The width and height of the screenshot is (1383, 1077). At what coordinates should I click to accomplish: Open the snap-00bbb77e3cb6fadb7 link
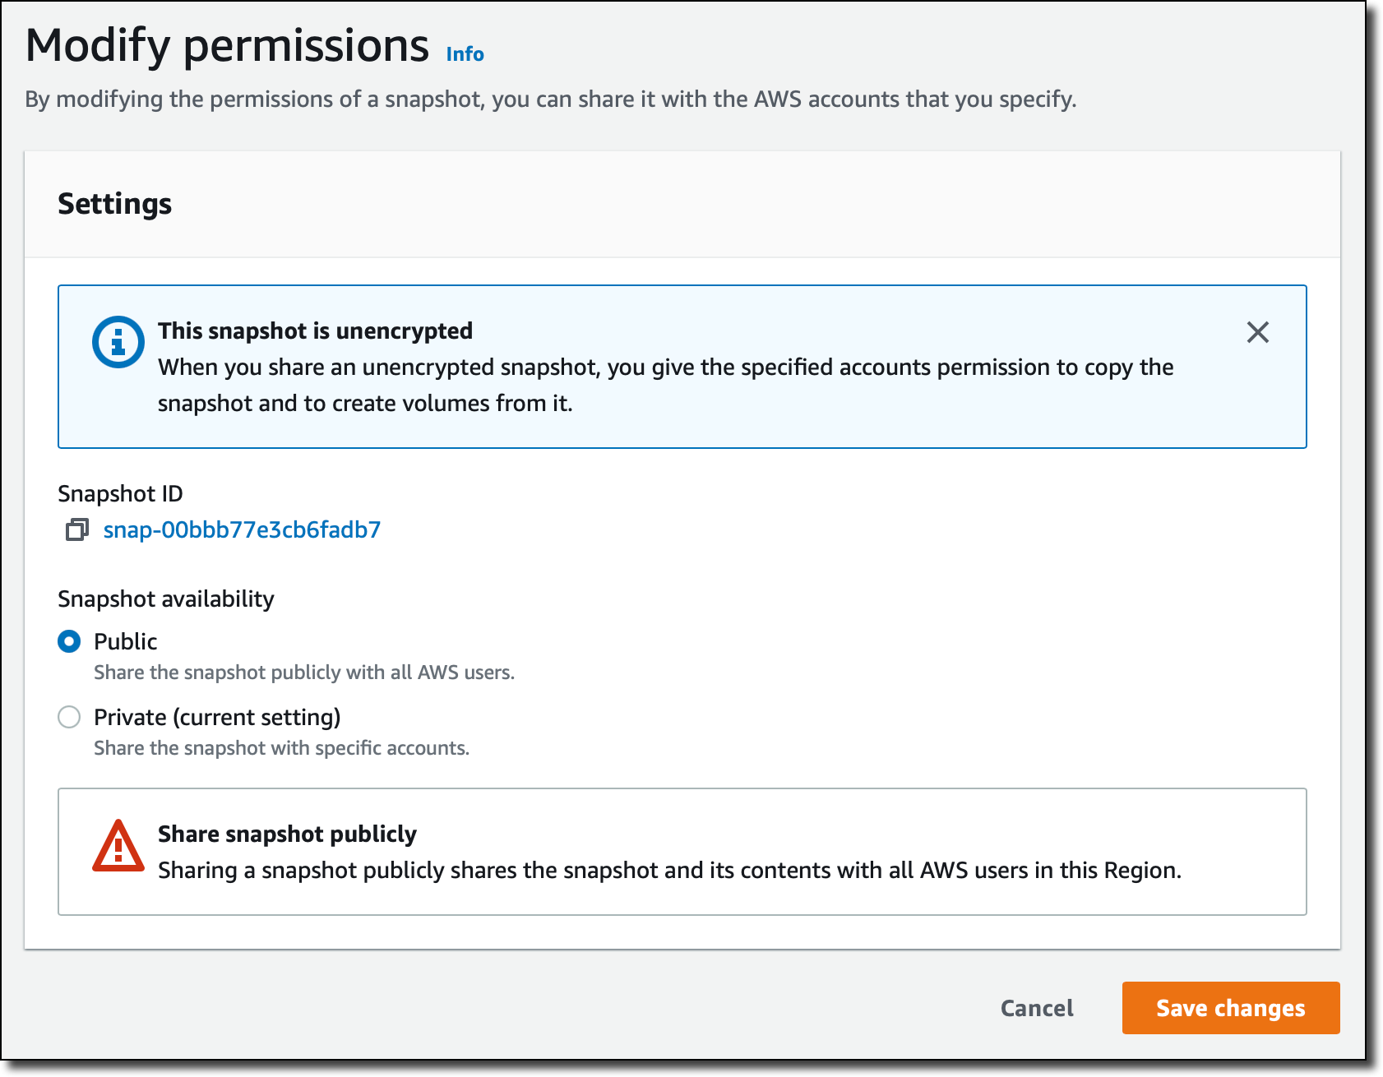(242, 530)
